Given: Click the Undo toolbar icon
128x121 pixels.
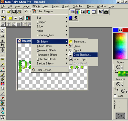Looking at the screenshot, I should click(x=26, y=12).
